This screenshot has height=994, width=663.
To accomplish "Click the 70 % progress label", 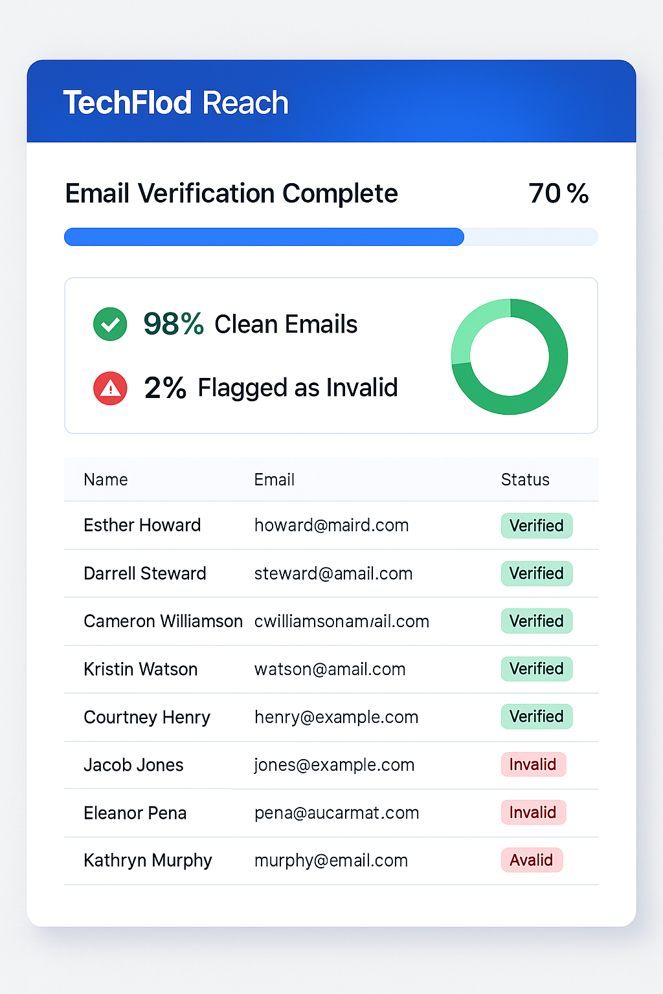I will tap(559, 193).
